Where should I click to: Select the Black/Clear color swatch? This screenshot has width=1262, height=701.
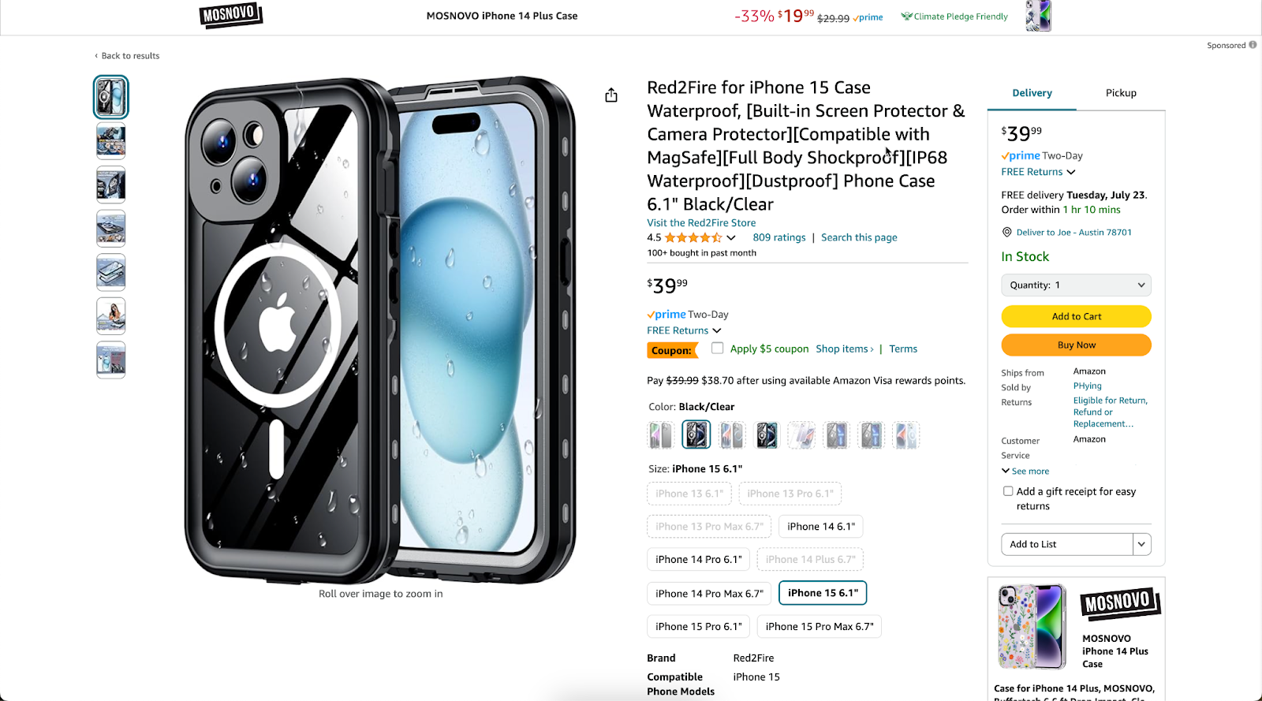(x=696, y=434)
